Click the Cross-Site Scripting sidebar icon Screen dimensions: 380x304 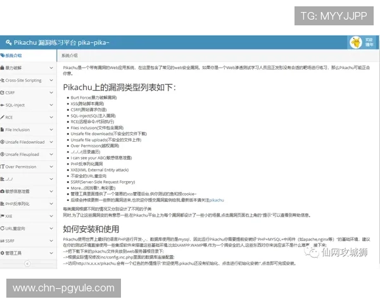click(2, 80)
